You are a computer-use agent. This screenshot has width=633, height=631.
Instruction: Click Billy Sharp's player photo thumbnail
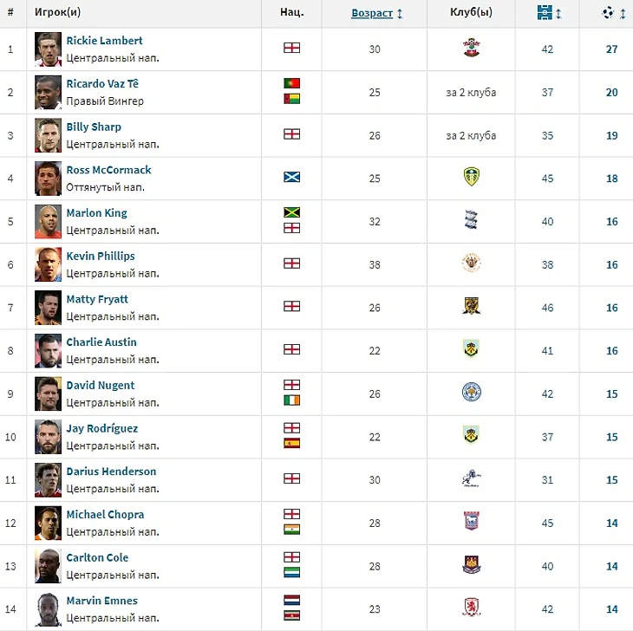(x=48, y=135)
